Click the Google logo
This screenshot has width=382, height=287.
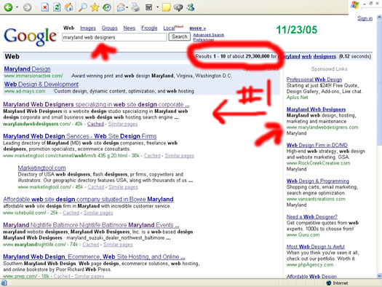[31, 36]
